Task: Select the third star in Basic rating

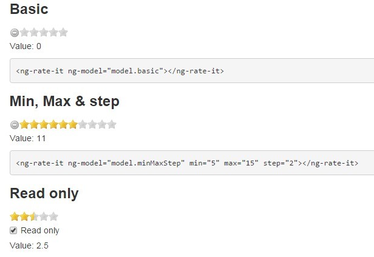Action: 44,33
